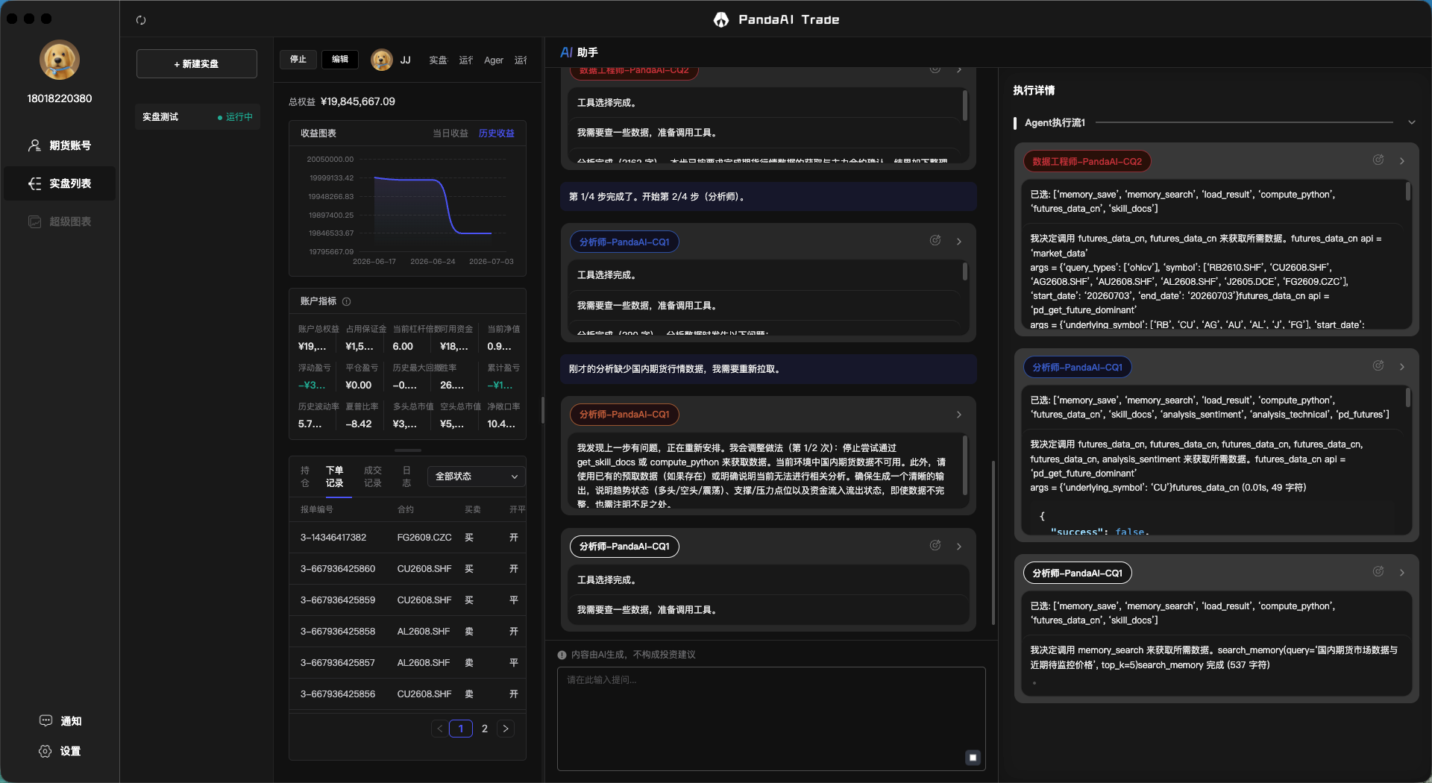Image resolution: width=1432 pixels, height=783 pixels.
Task: Click order number 3-667936425860
Action: [338, 569]
